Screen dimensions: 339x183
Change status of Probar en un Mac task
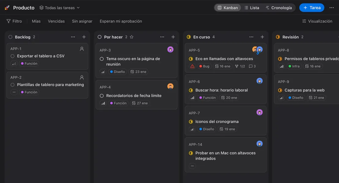(x=191, y=153)
